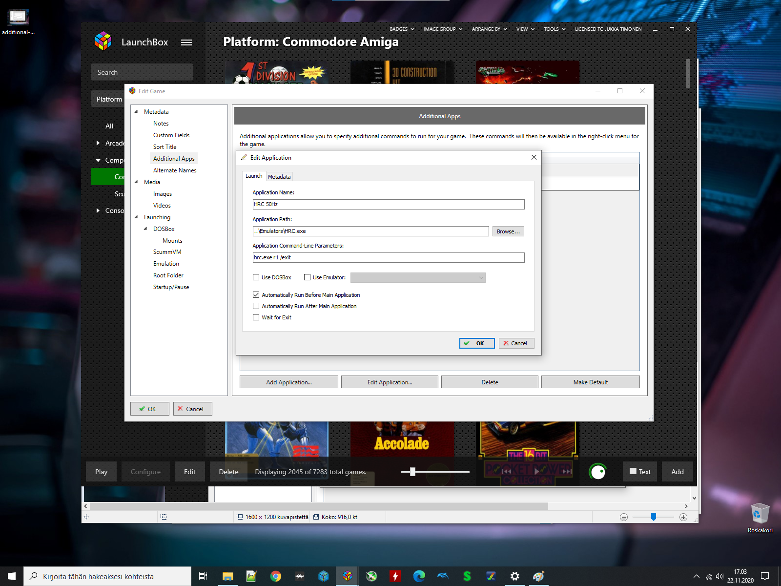Open RetroArch from the taskbar
Screen dimensions: 781x586
pos(300,576)
